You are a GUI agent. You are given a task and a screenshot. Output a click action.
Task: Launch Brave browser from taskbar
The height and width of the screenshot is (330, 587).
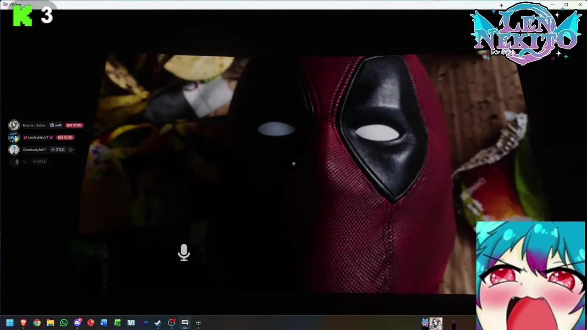pos(23,323)
